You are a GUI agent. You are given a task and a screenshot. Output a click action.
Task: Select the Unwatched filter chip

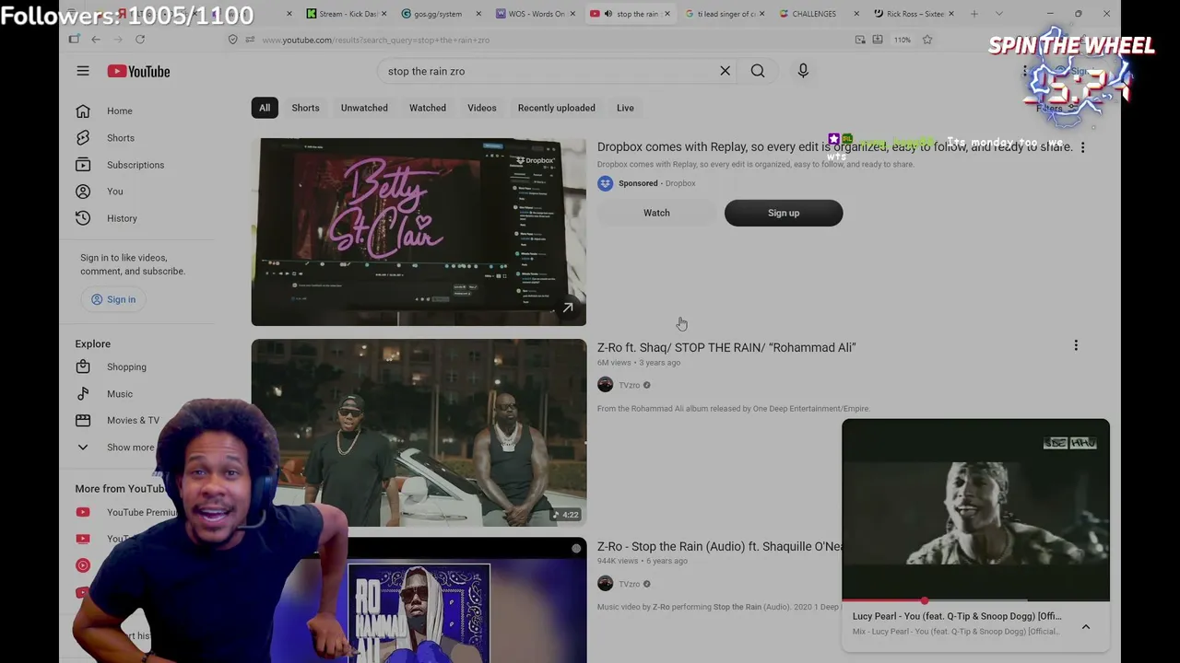[364, 108]
